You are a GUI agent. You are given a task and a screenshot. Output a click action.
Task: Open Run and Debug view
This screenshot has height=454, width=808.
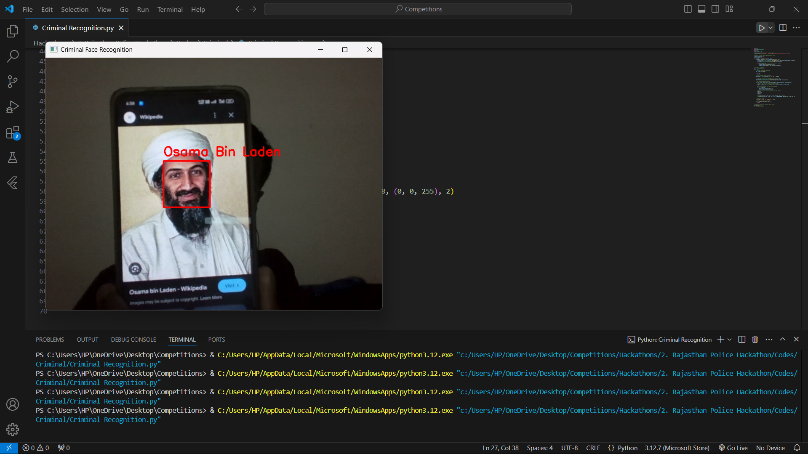pyautogui.click(x=13, y=107)
